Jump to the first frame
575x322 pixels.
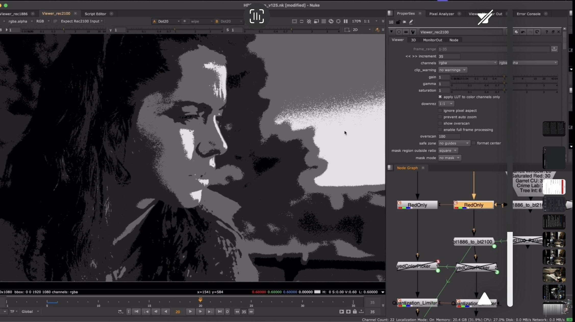point(136,312)
